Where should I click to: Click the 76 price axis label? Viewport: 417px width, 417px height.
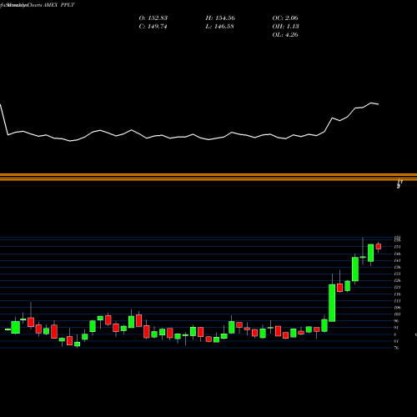[x=396, y=348]
